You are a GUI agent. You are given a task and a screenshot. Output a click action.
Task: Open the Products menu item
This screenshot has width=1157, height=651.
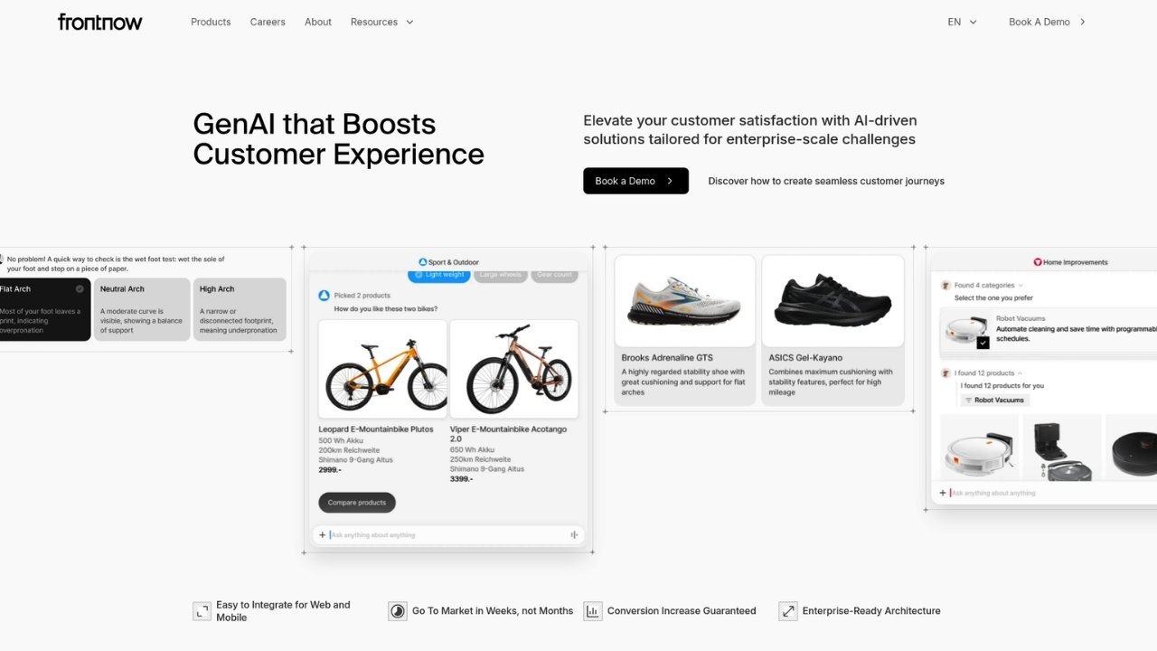pyautogui.click(x=211, y=22)
